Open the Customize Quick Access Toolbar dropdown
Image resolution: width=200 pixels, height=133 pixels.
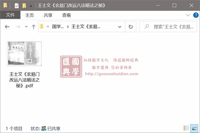[x=31, y=6]
